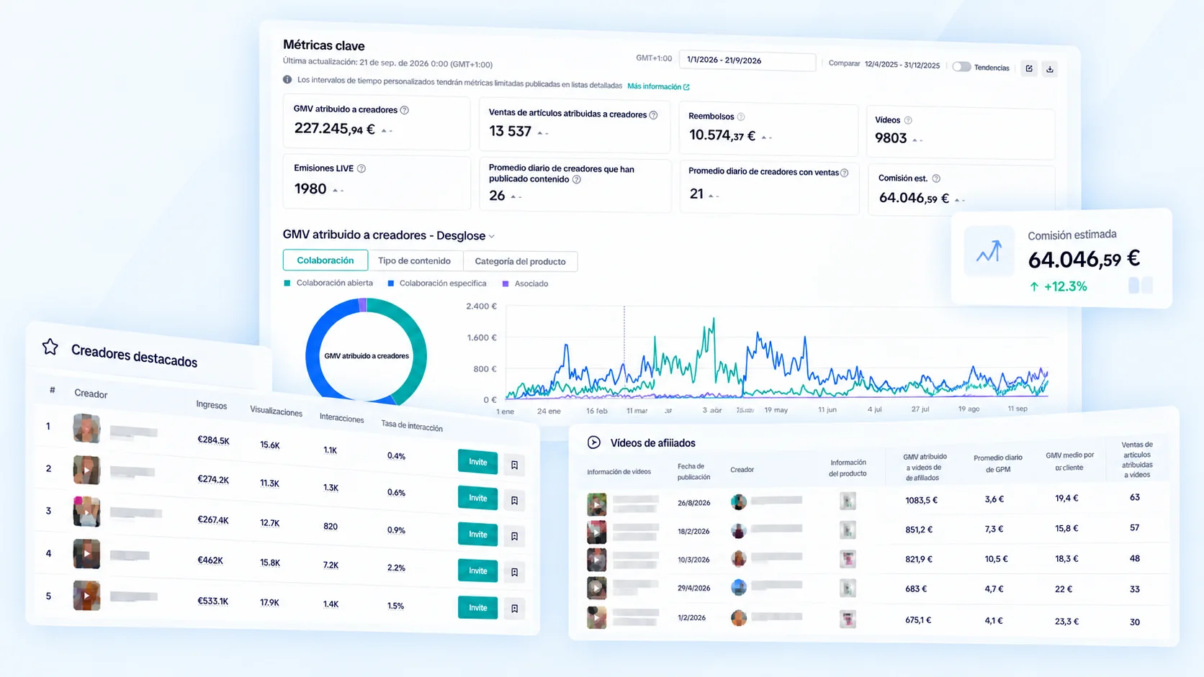Click the help icon beside Ventas de artículos
Image resolution: width=1204 pixels, height=677 pixels.
(653, 115)
